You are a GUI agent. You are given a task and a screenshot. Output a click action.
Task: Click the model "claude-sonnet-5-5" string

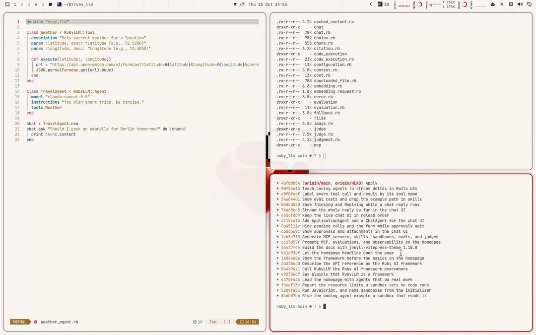point(67,97)
